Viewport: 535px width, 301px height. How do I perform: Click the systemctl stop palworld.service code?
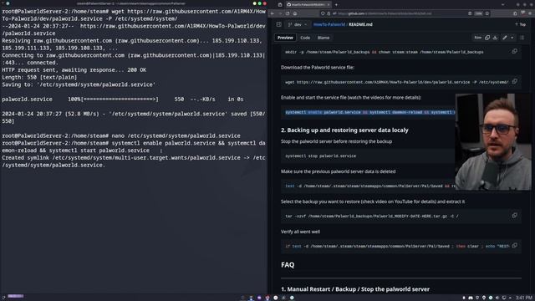[320, 156]
